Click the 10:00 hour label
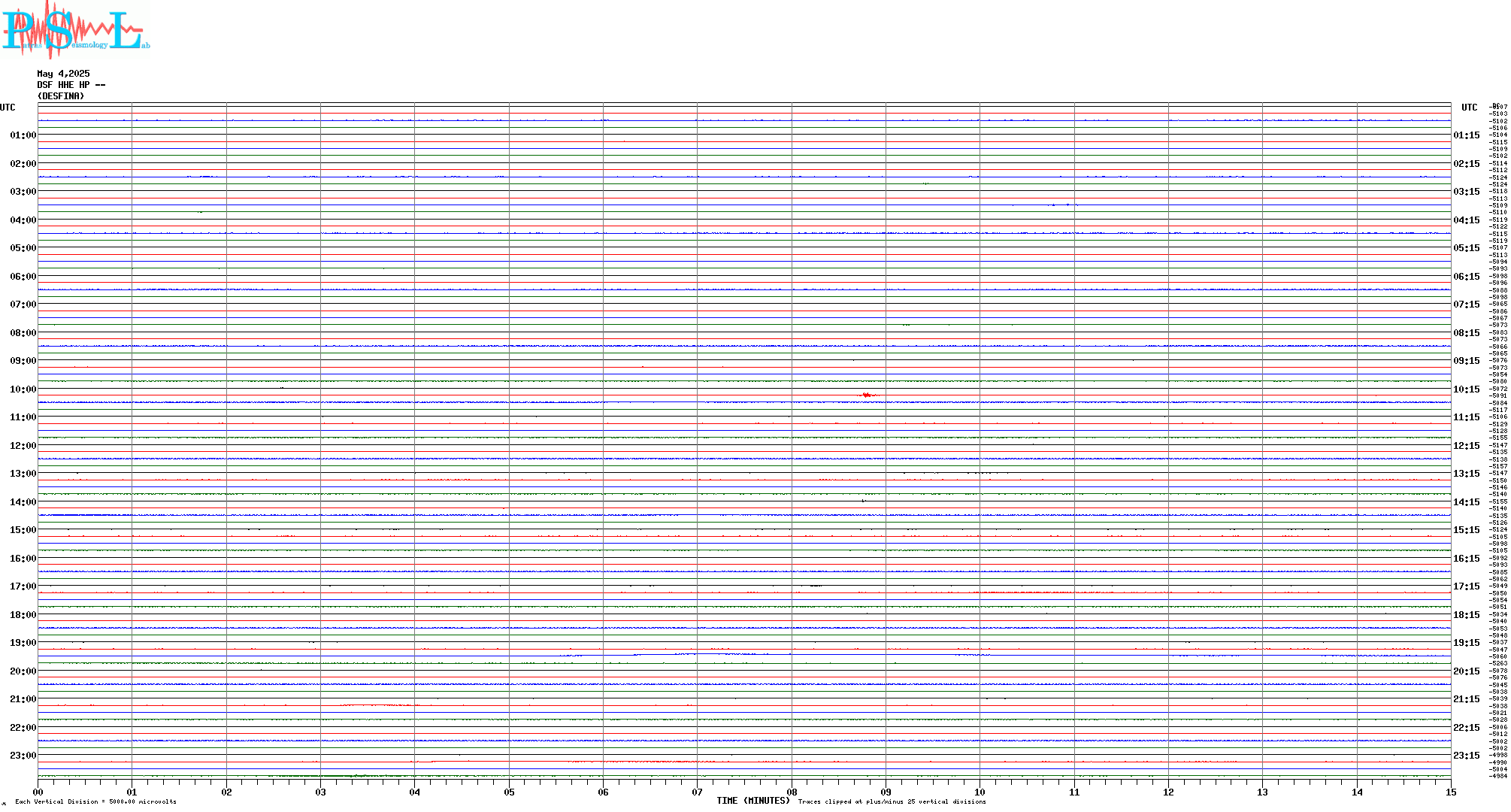This screenshot has height=812, width=1511. (x=23, y=389)
